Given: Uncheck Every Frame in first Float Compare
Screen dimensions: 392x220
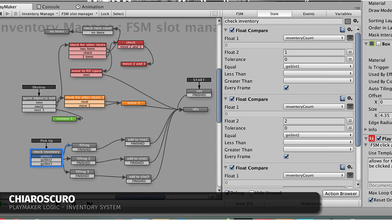Looking at the screenshot, I should 286,88.
